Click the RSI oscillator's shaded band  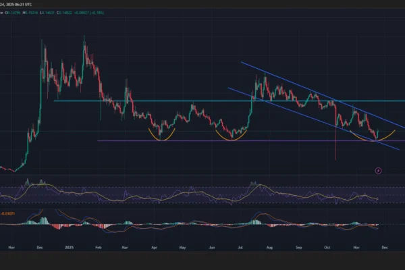pyautogui.click(x=202, y=194)
